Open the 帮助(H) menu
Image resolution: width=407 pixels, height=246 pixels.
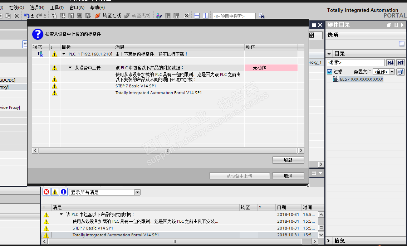pyautogui.click(x=98, y=8)
